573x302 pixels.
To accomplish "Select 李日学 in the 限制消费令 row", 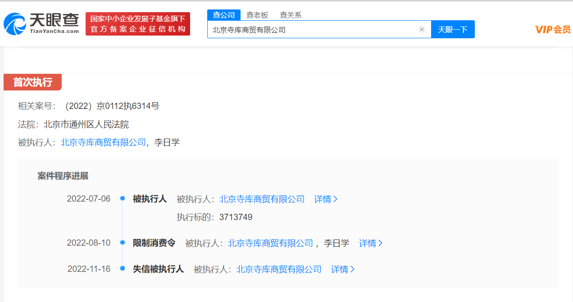I will point(337,243).
